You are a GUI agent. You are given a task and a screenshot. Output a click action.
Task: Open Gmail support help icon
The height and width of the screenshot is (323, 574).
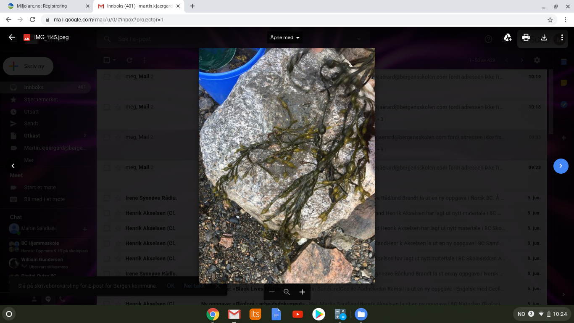[x=488, y=39]
